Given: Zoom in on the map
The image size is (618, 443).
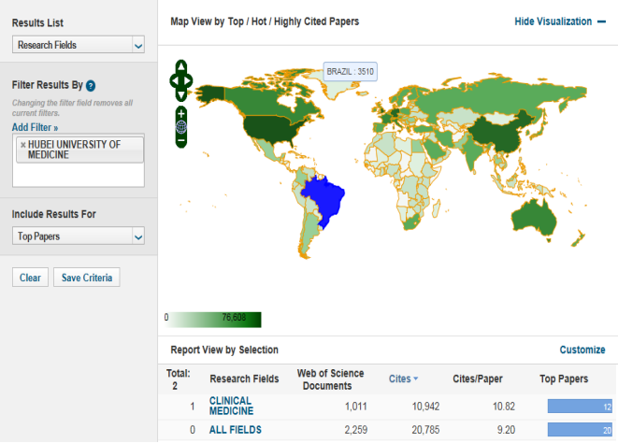Looking at the screenshot, I should tap(180, 113).
